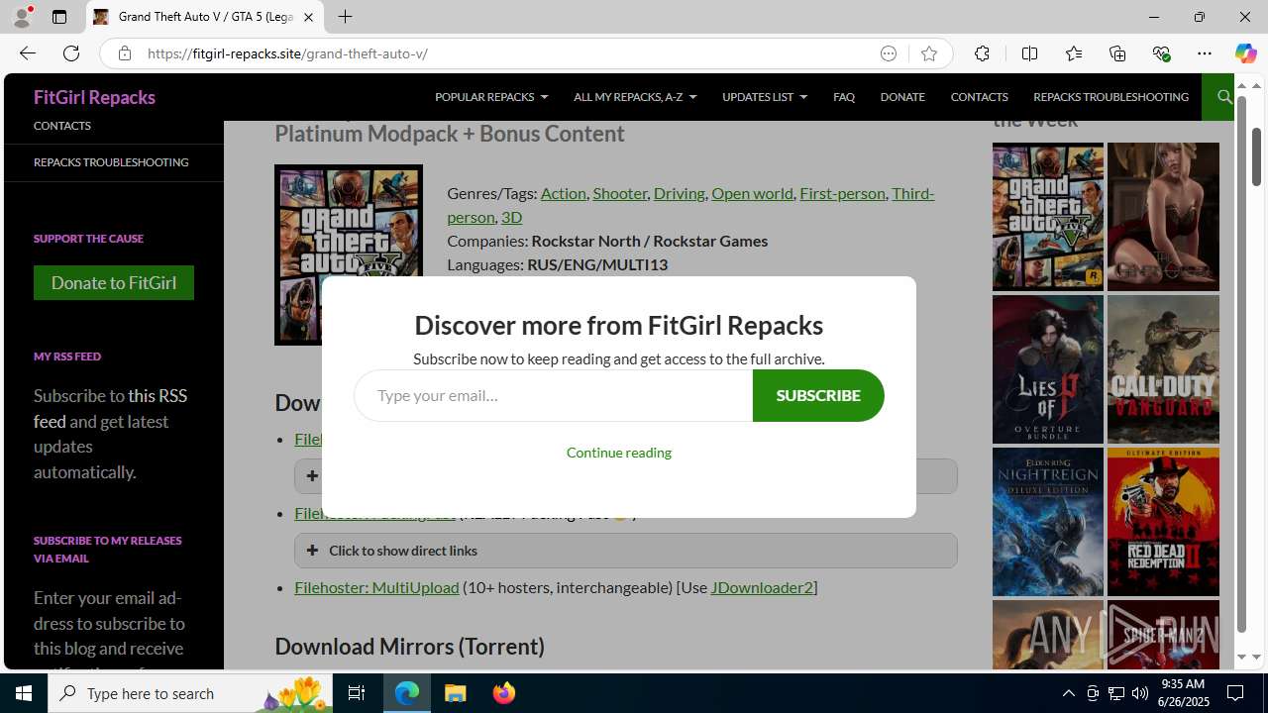Viewport: 1268px width, 713px height.
Task: Open Edge Settings and more menu
Action: point(1205,53)
